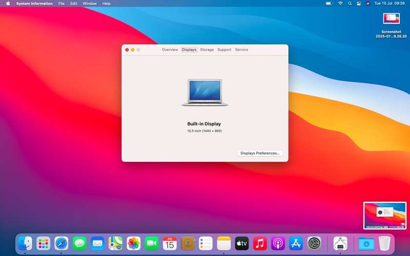The width and height of the screenshot is (410, 256).
Task: Open Spotlight search magnifier
Action: (x=350, y=4)
